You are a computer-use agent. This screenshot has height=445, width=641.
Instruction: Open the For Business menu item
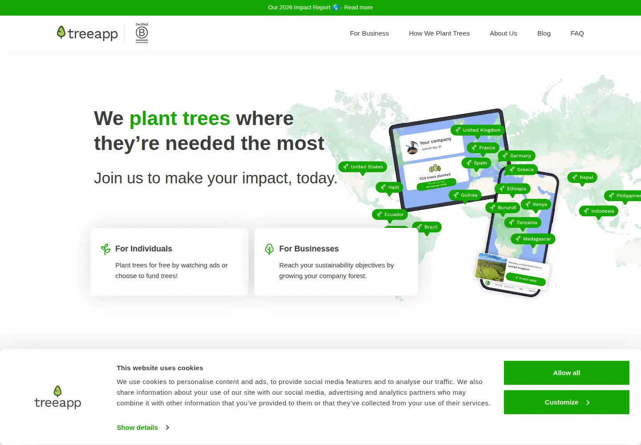point(369,33)
